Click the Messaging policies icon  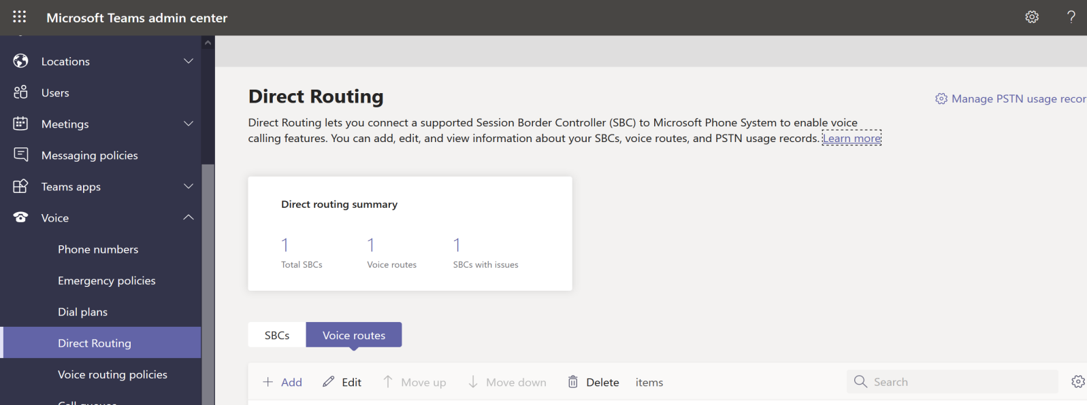point(20,155)
